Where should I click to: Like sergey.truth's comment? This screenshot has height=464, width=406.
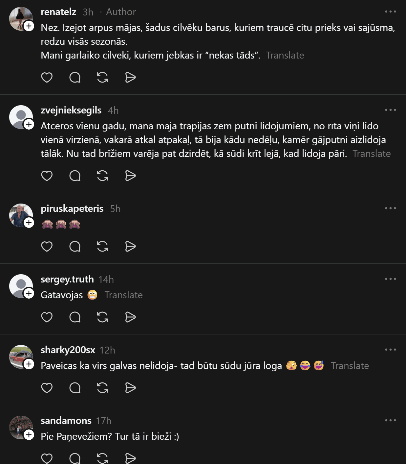click(47, 317)
